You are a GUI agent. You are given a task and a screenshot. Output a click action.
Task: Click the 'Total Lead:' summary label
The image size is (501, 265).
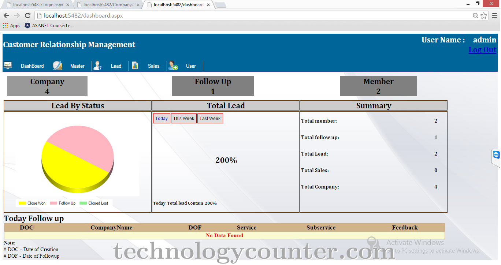315,154
